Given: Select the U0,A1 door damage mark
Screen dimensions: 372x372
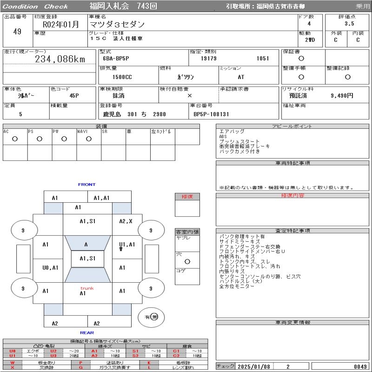Looking at the screenshot, I should (50, 268).
